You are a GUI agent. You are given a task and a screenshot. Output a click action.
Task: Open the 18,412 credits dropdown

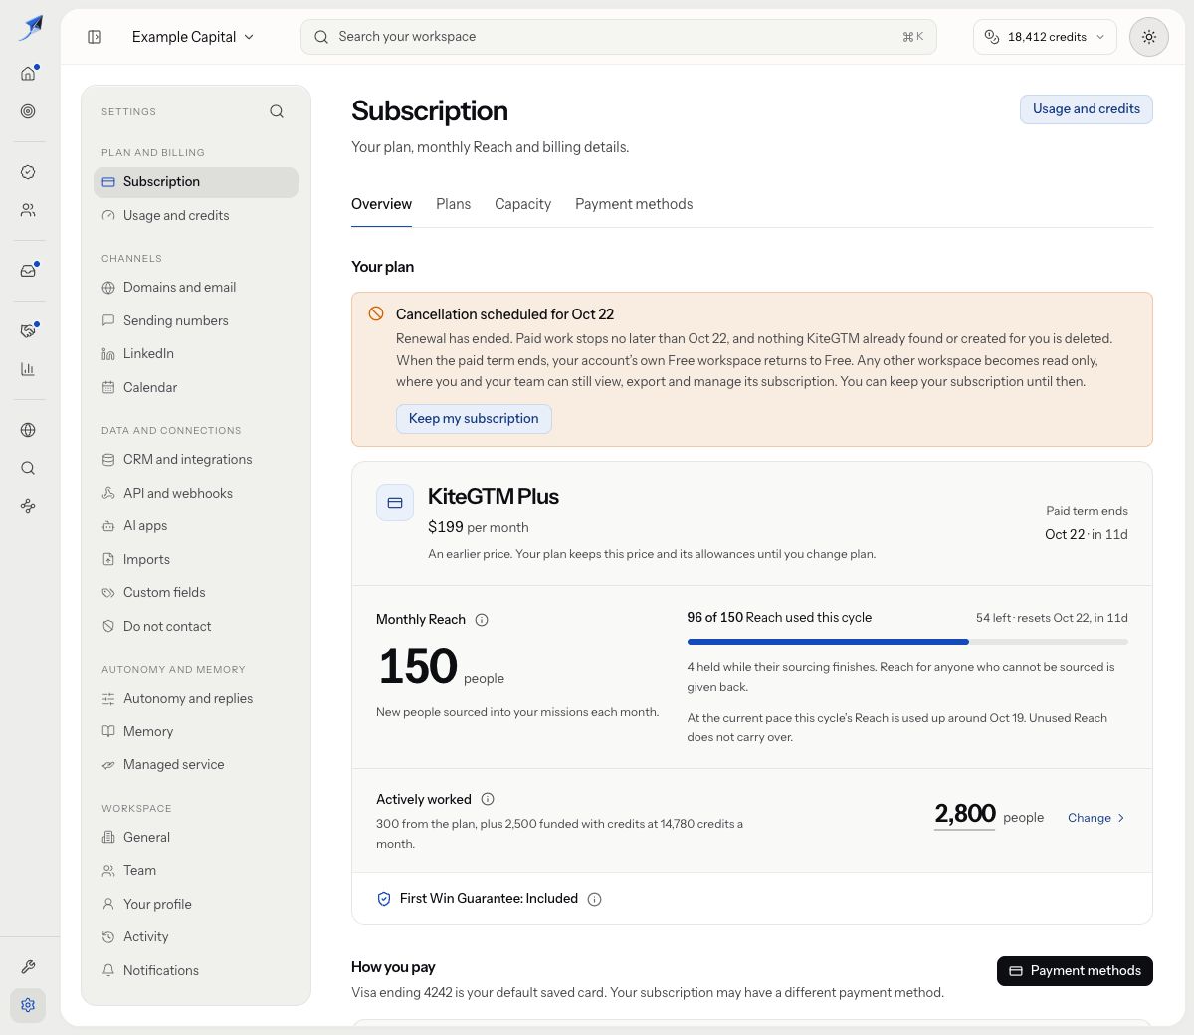pyautogui.click(x=1045, y=37)
